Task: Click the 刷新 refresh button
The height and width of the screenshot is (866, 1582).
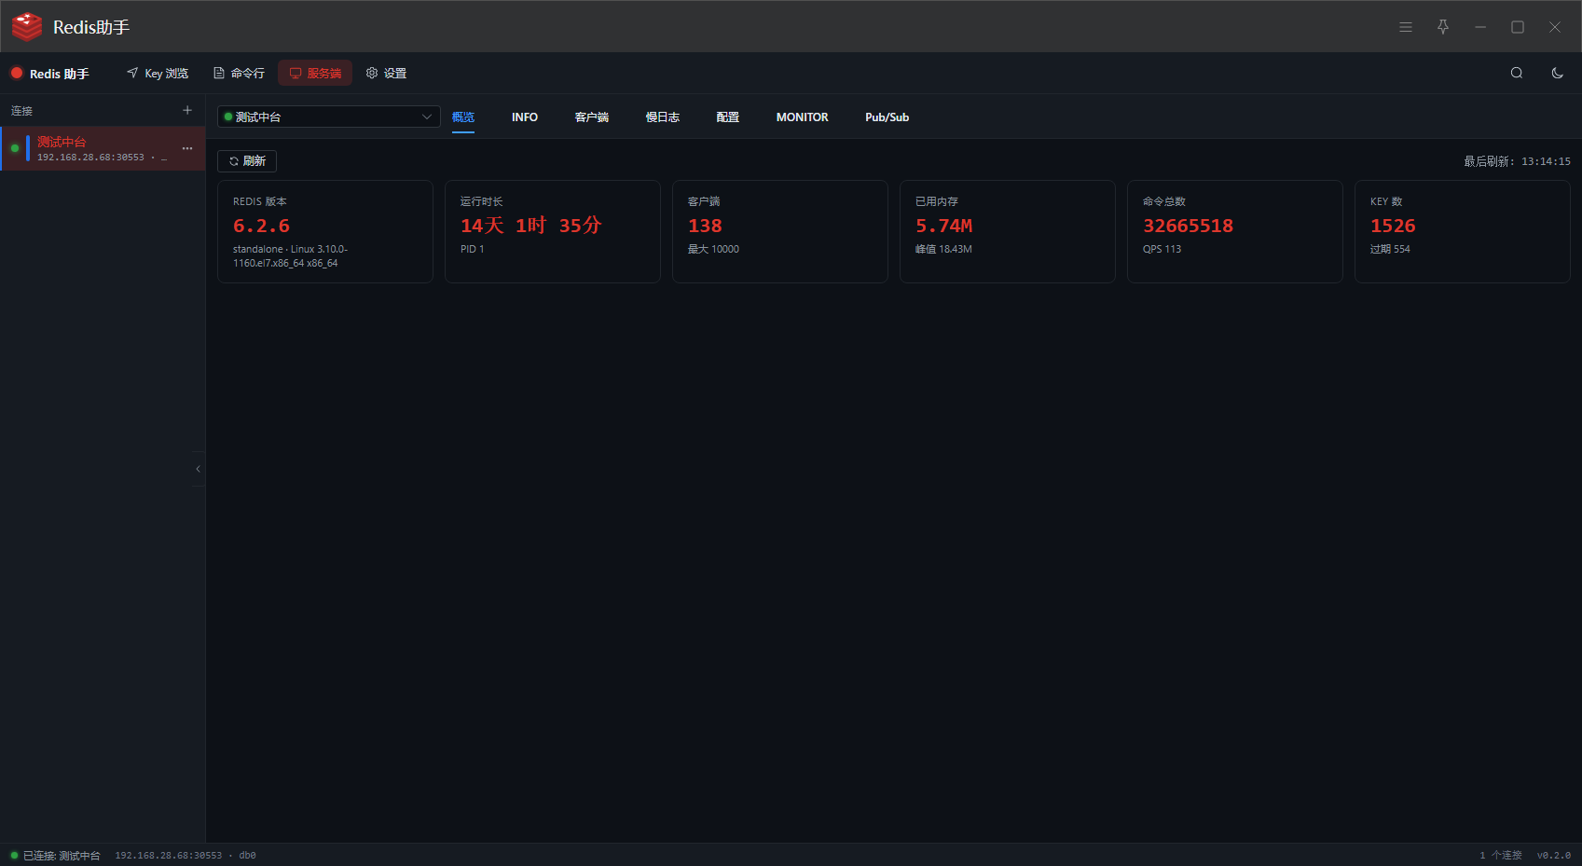Action: pos(247,161)
